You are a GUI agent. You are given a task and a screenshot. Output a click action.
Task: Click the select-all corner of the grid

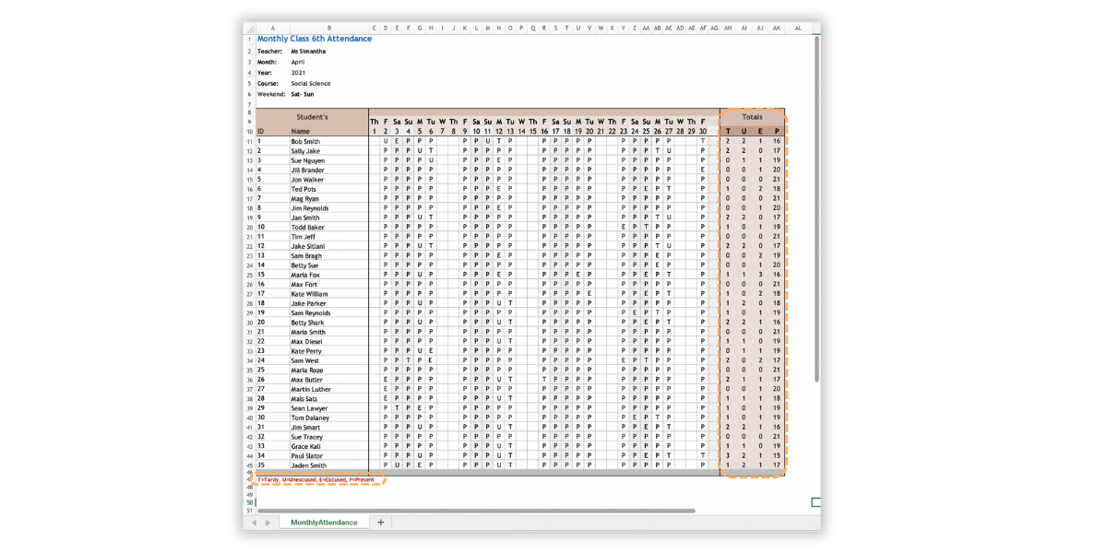248,29
